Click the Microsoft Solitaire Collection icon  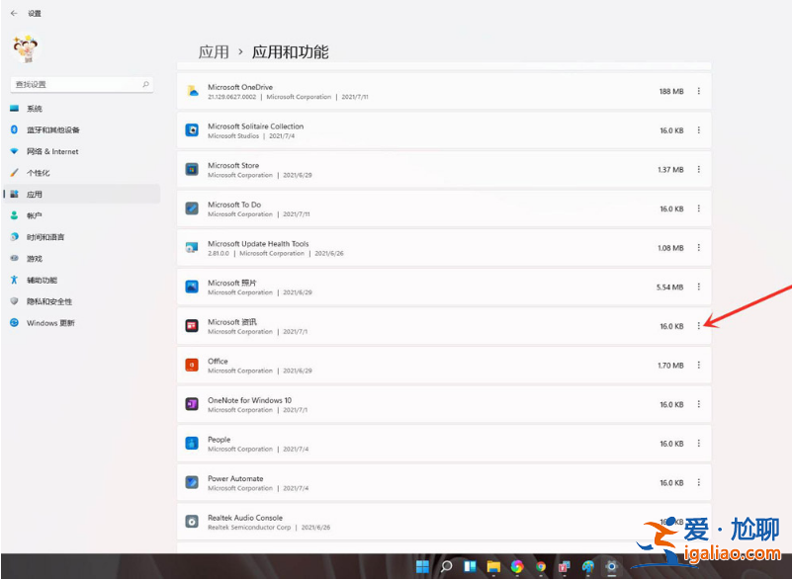(x=192, y=130)
